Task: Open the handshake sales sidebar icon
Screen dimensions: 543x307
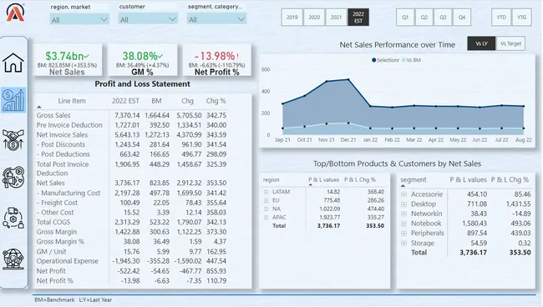Action: point(13,139)
